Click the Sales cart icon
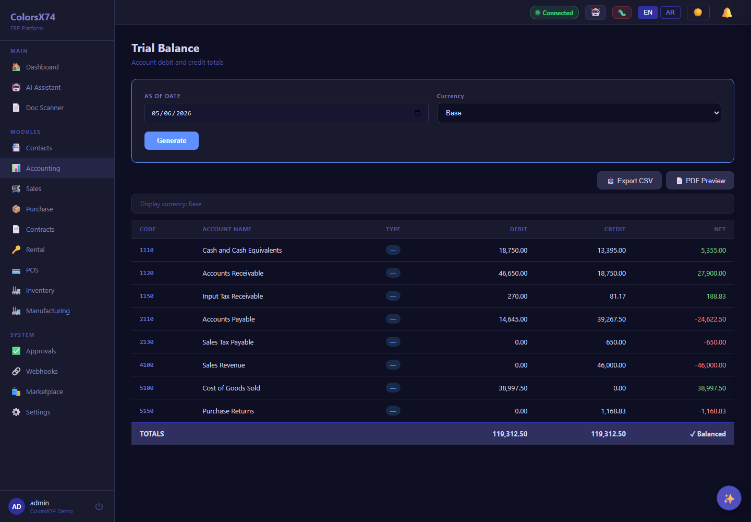This screenshot has height=522, width=751. coord(16,188)
